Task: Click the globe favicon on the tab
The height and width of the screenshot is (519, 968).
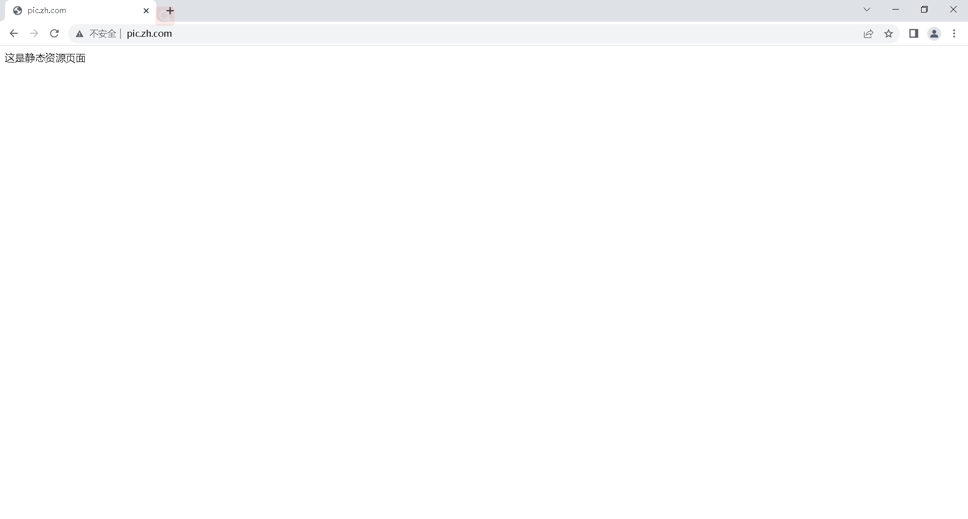Action: click(x=18, y=11)
